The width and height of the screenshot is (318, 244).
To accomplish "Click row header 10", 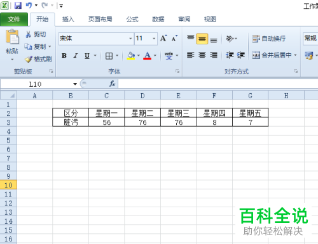I will pyautogui.click(x=8, y=185).
